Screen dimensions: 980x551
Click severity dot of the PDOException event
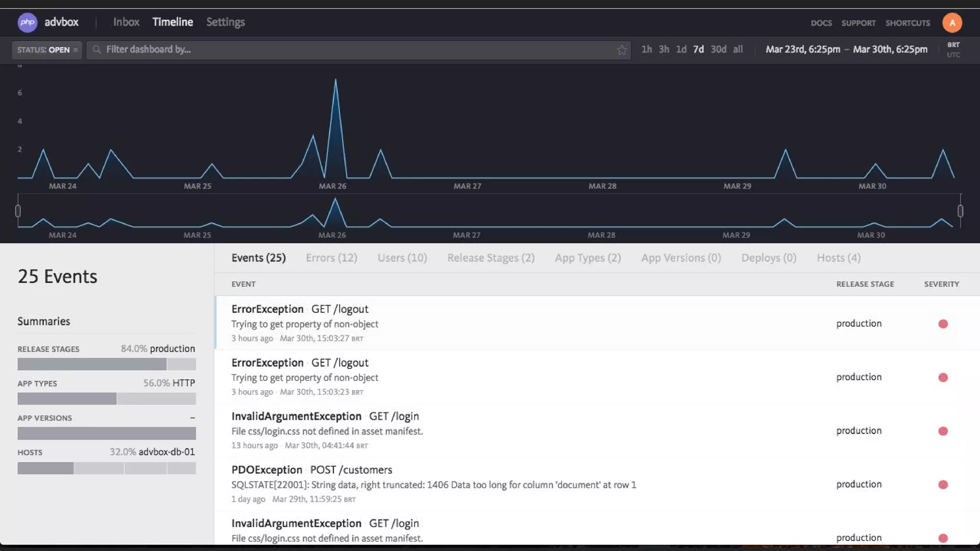(x=943, y=485)
